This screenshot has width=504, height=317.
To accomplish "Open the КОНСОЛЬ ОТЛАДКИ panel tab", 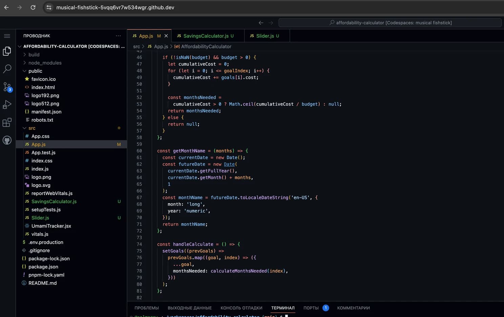I will click(241, 308).
